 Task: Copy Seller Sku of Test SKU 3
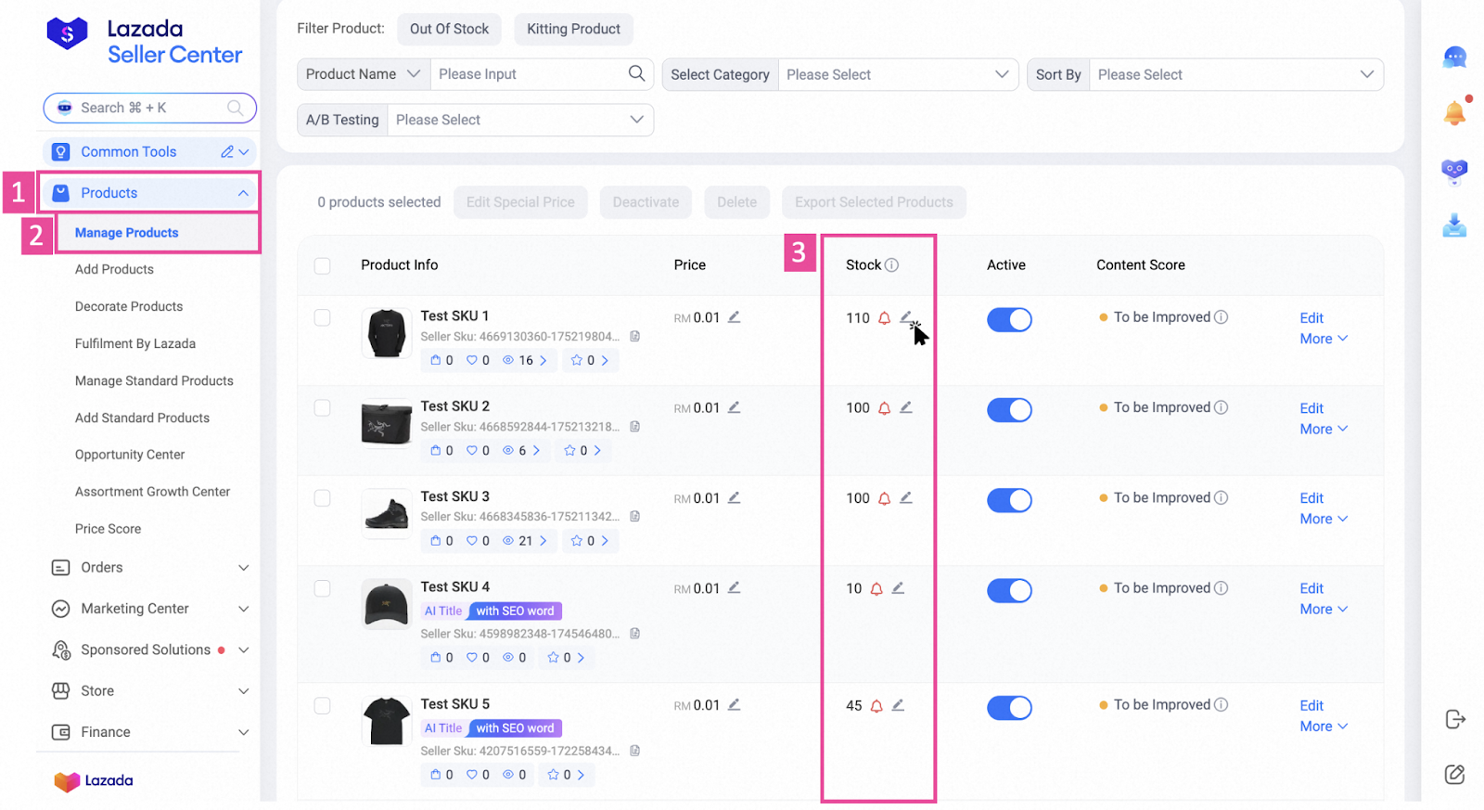pos(635,517)
